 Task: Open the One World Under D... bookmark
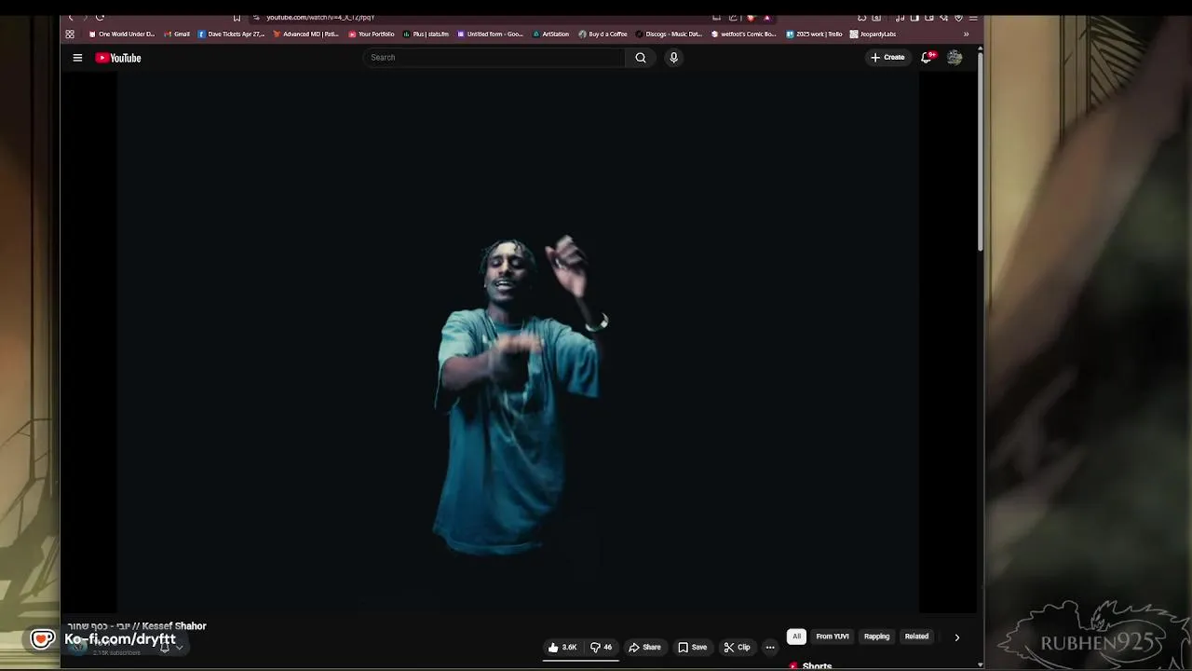122,34
